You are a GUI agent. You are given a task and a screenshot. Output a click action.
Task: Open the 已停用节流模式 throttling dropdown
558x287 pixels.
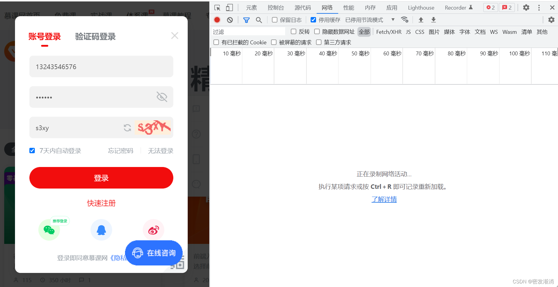coord(370,20)
